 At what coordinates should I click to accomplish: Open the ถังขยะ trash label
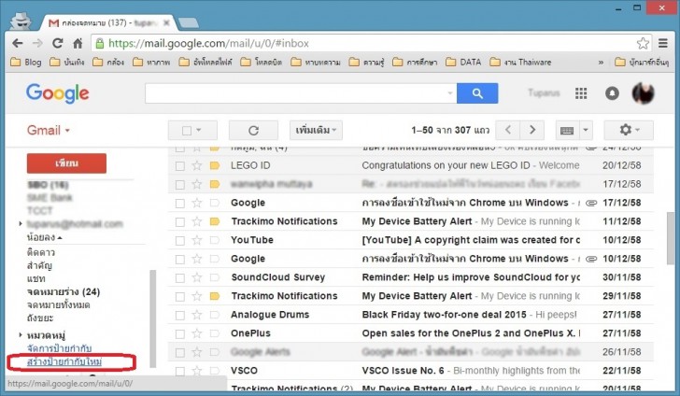pos(40,318)
